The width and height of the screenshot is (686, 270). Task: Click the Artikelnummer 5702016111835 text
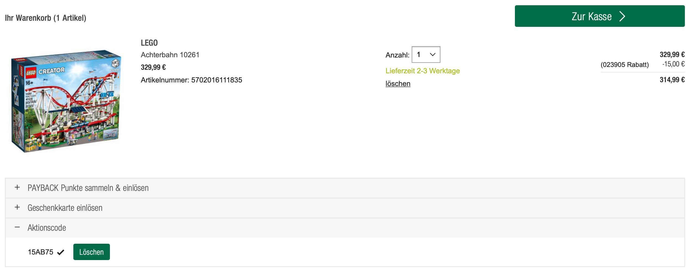pyautogui.click(x=191, y=80)
